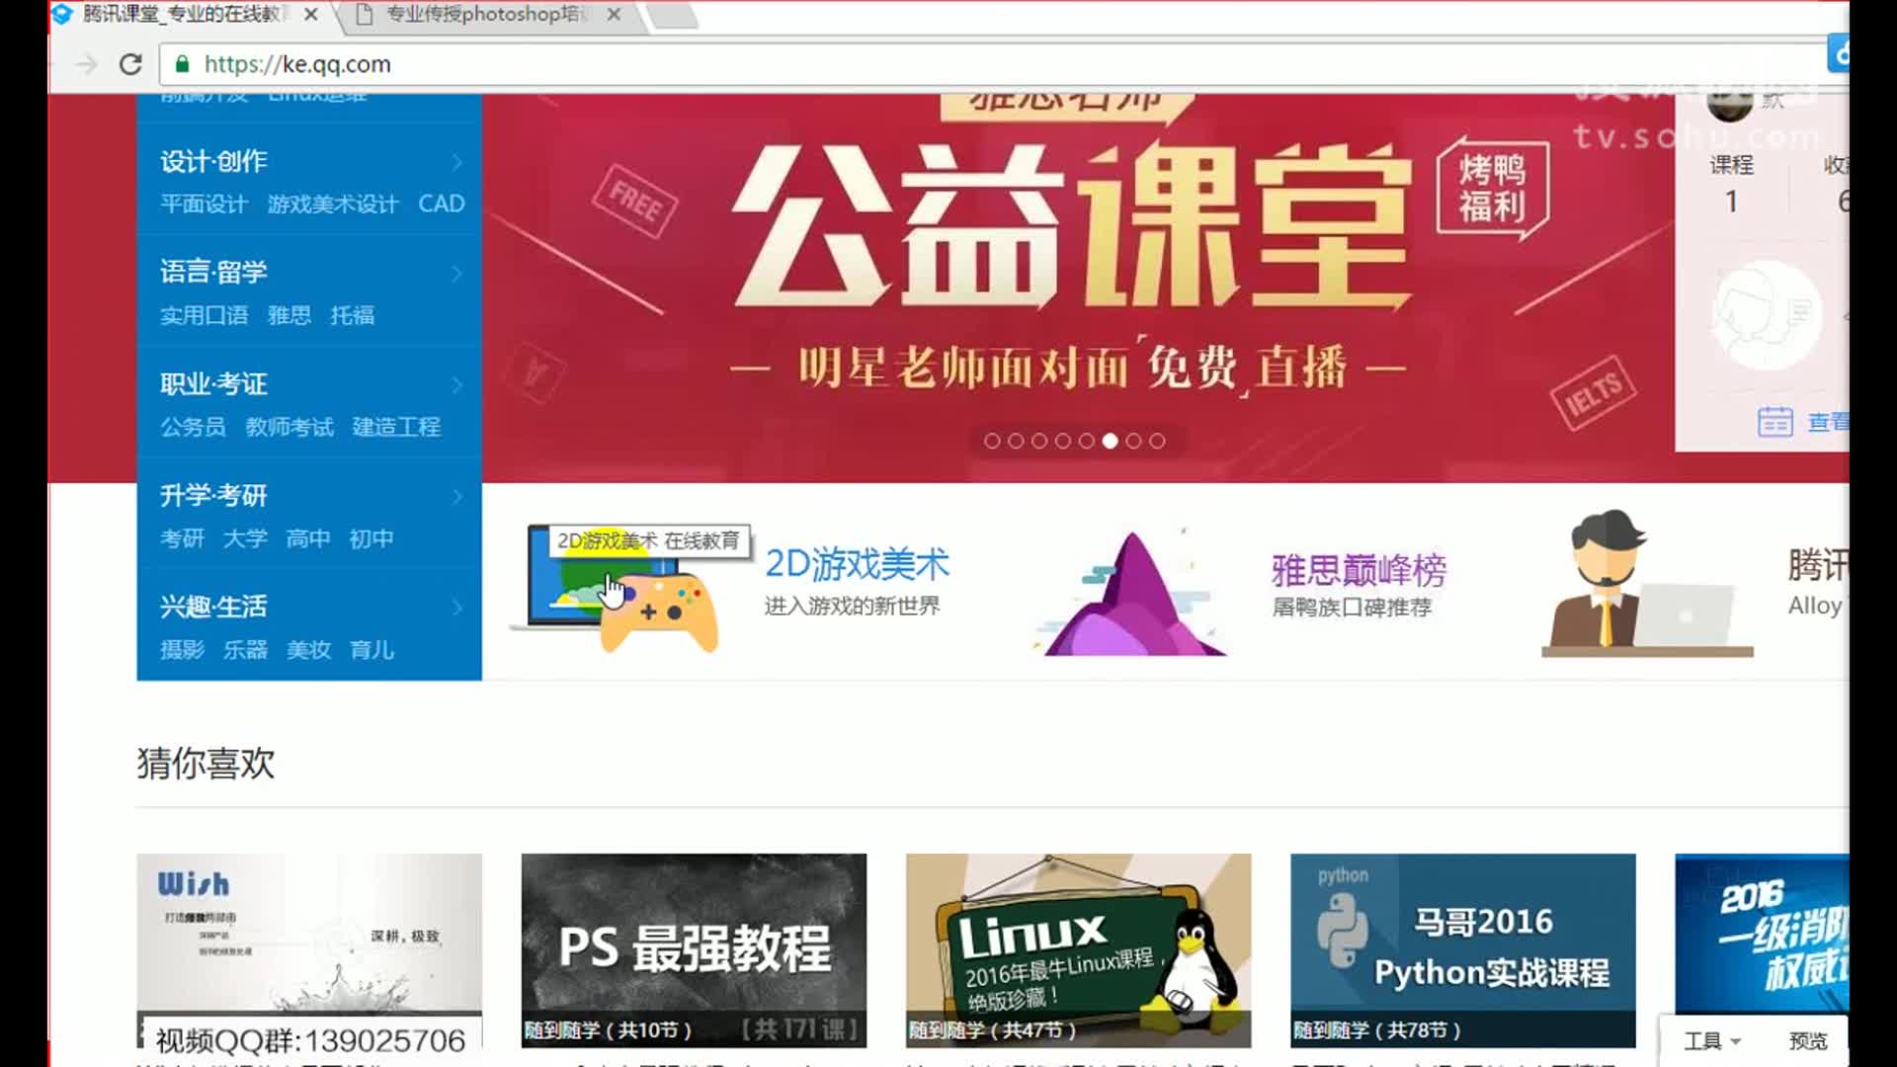Open the 大学 link
Screen dimensions: 1897x1067
tap(245, 539)
